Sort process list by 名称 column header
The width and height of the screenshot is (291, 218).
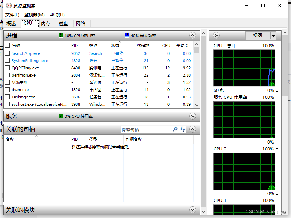pyautogui.click(x=40, y=45)
